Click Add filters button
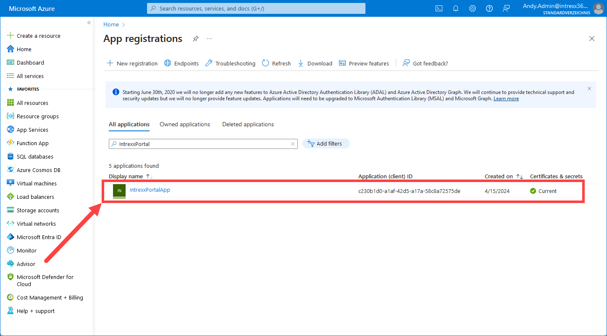607x336 pixels. pos(326,143)
